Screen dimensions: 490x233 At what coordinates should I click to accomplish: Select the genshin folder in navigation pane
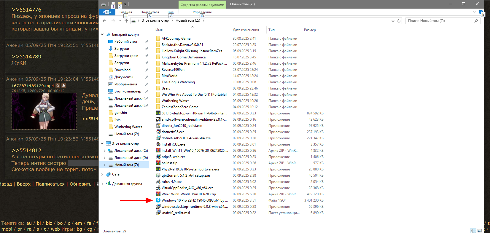coord(120,113)
